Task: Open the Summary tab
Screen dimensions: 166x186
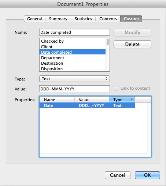Action: [x=58, y=19]
